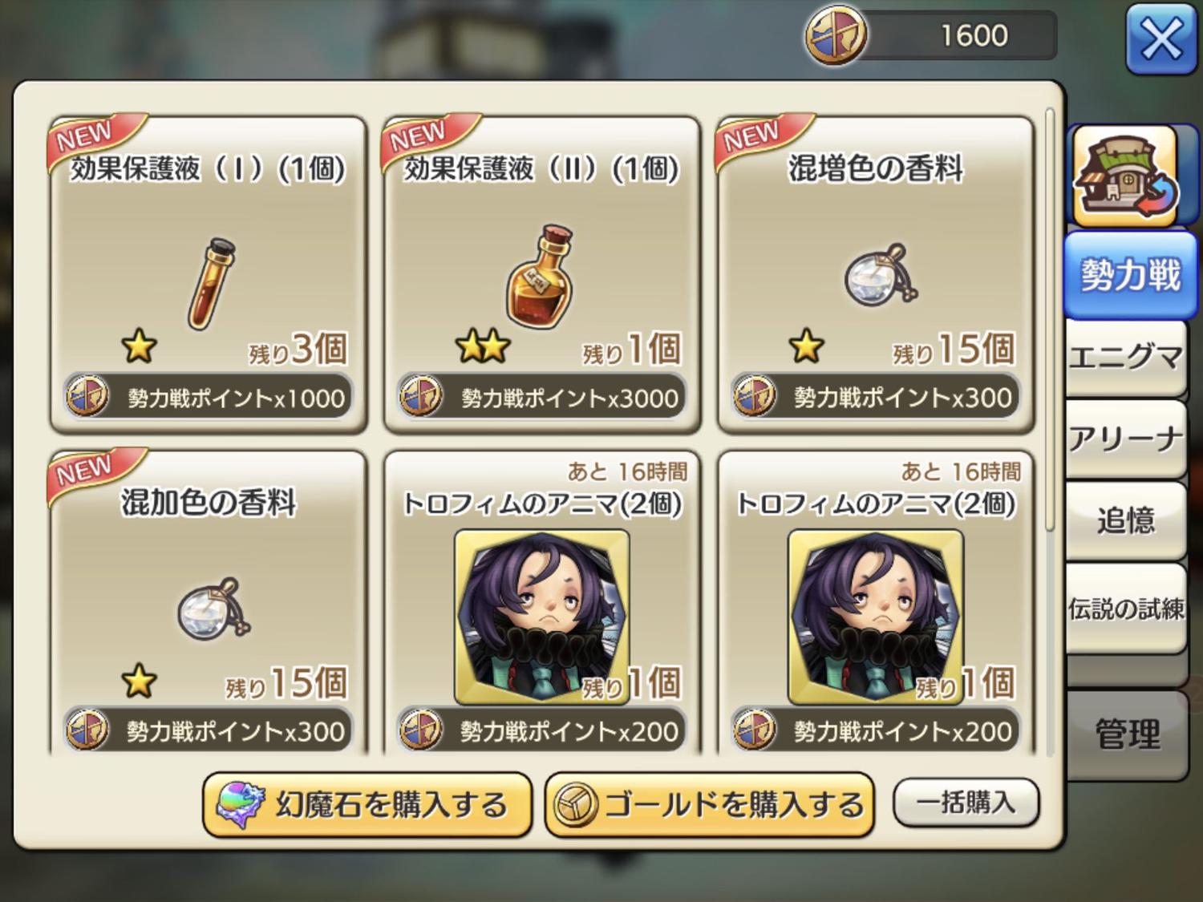Viewport: 1203px width, 902px height.
Task: Click the rainbow gem icon on 幻魔石 button
Action: point(241,804)
